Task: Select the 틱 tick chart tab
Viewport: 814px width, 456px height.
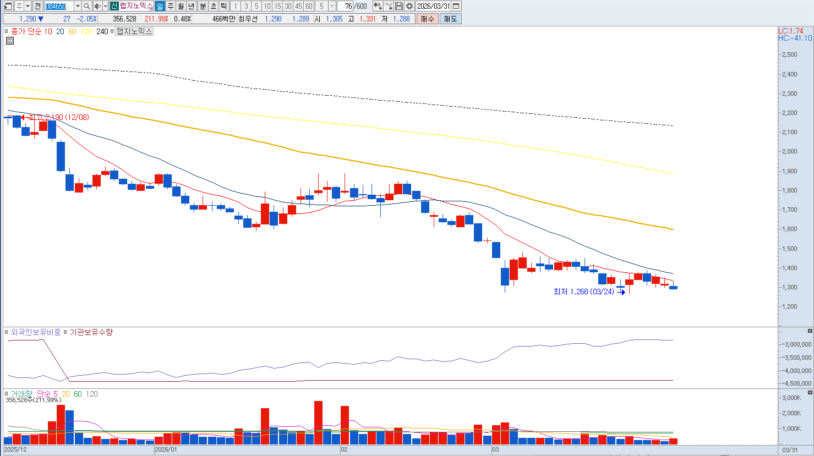Action: coord(223,6)
